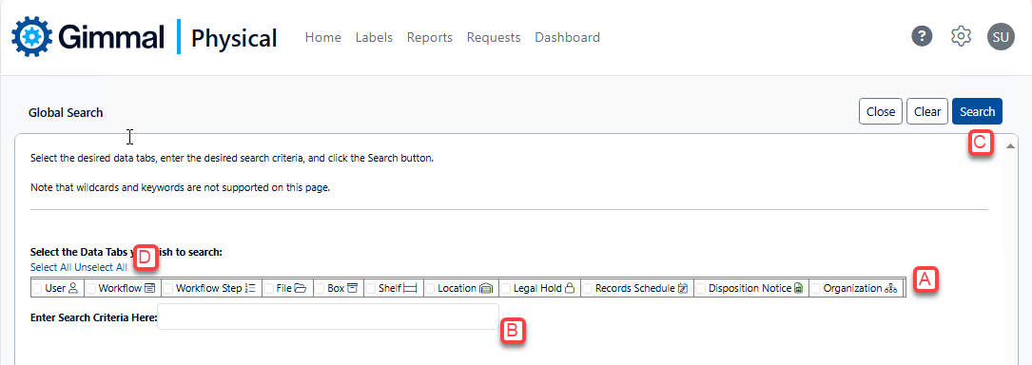Go to the Reports menu
1032x365 pixels.
coord(430,37)
